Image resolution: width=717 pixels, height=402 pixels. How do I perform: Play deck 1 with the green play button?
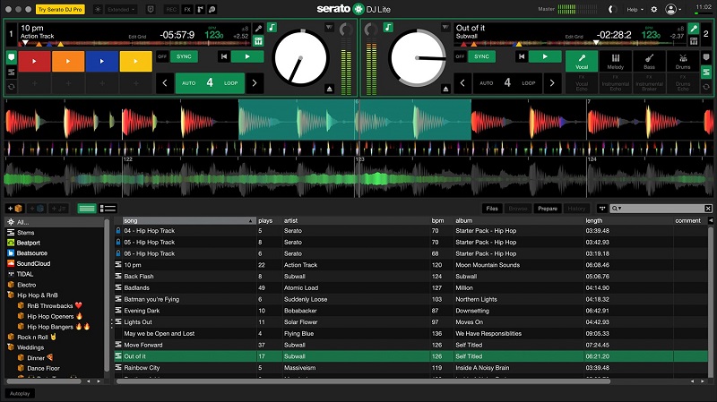click(x=247, y=56)
